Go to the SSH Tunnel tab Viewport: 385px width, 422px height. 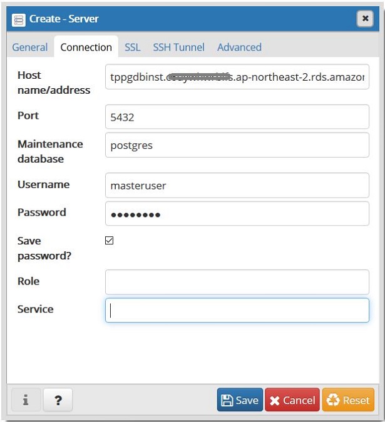pyautogui.click(x=179, y=47)
